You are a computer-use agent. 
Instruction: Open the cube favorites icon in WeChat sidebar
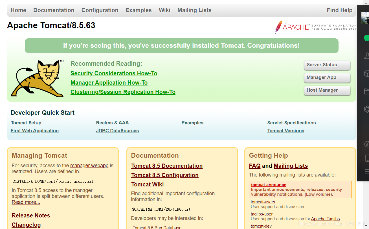coord(366,73)
